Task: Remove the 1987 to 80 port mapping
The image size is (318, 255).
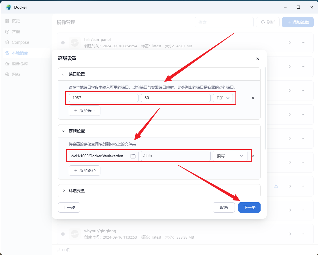Action: (253, 98)
